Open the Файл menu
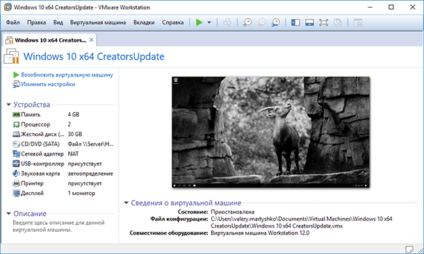Screen dimensions: 424x254 click(x=13, y=22)
